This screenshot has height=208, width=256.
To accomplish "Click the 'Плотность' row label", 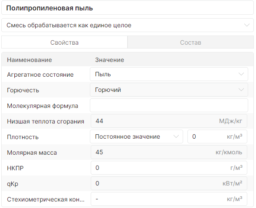I will coord(23,137).
